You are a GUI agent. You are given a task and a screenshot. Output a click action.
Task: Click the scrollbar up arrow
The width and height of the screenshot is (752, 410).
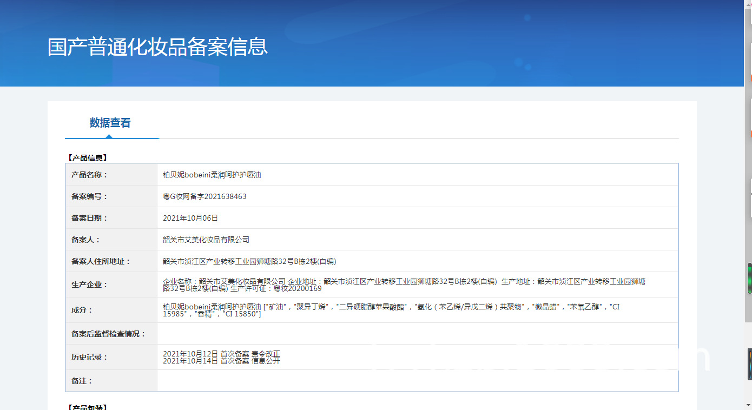coord(748,4)
